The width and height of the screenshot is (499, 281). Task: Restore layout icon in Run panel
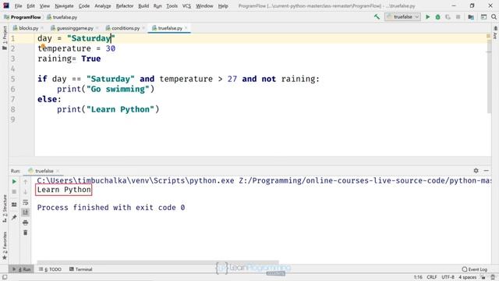[14, 205]
